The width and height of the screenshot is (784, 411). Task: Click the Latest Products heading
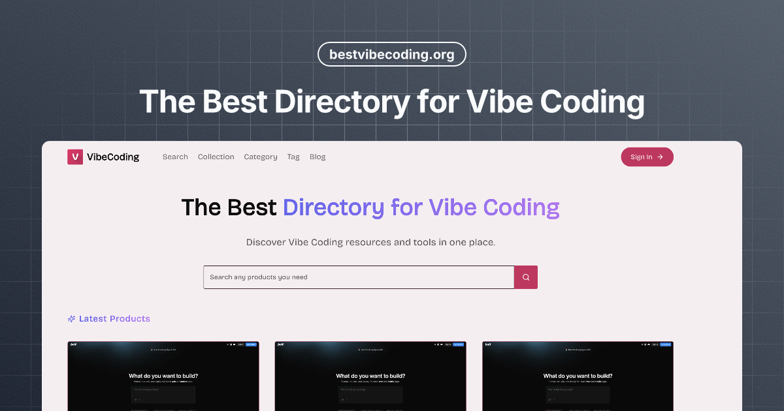114,318
